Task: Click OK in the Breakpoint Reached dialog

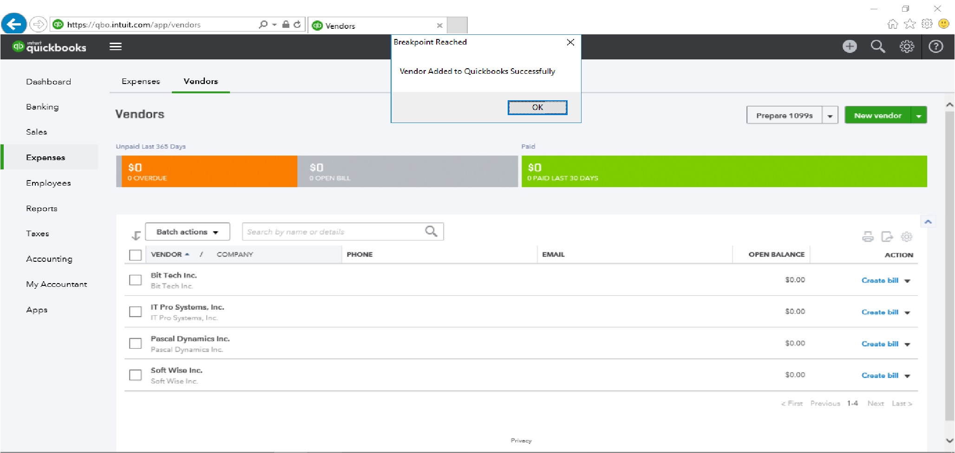Action: pos(537,107)
